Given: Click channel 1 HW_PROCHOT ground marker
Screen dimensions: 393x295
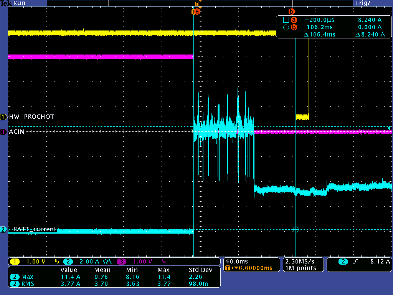Looking at the screenshot, I should [3, 117].
